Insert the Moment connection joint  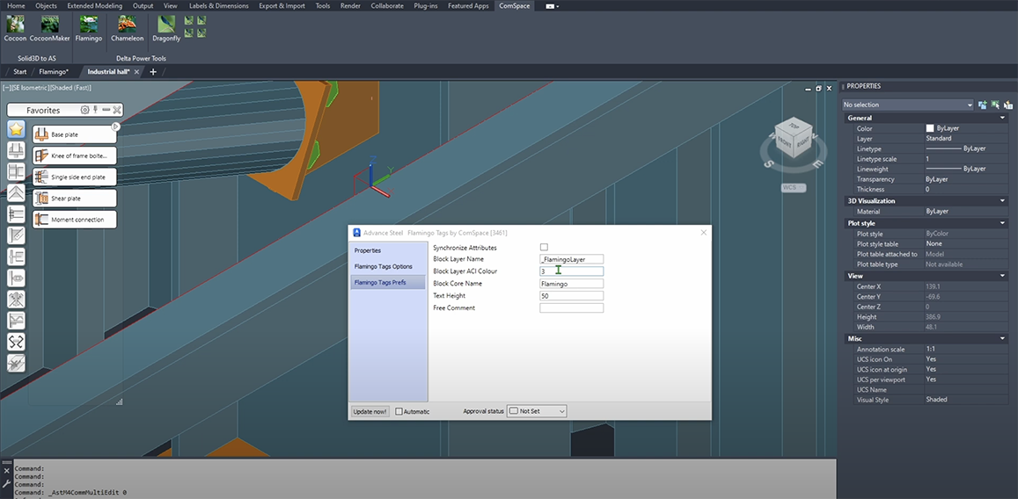(x=75, y=220)
